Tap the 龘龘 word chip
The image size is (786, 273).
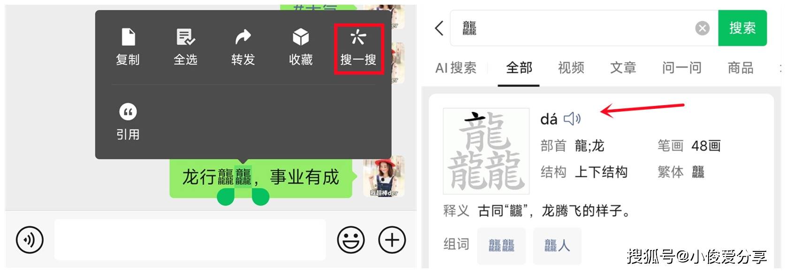pos(502,245)
